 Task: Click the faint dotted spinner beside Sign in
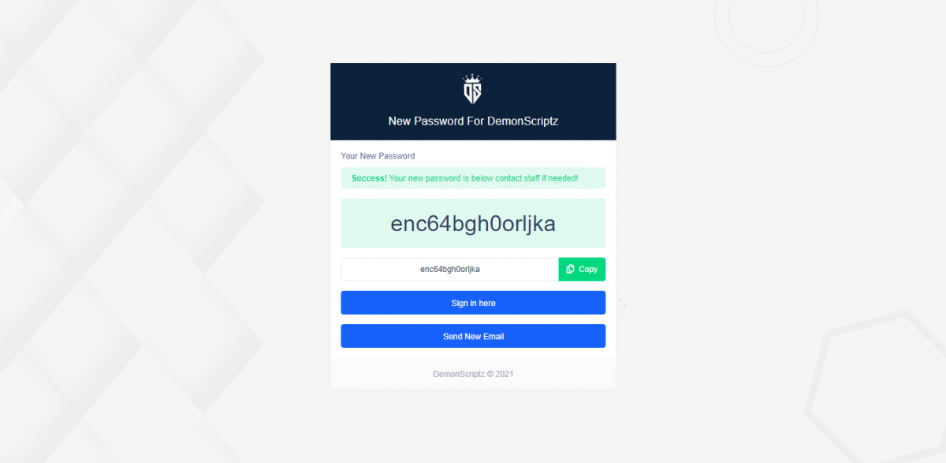click(x=622, y=305)
